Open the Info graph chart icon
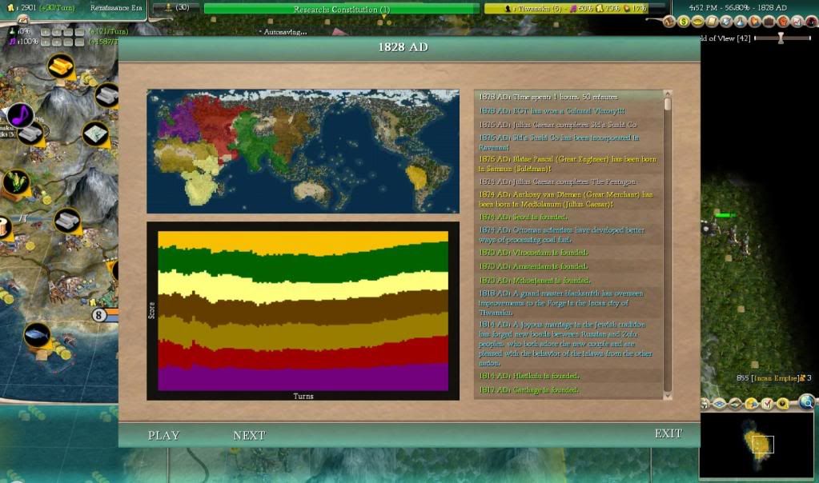The width and height of the screenshot is (819, 483). 797,22
